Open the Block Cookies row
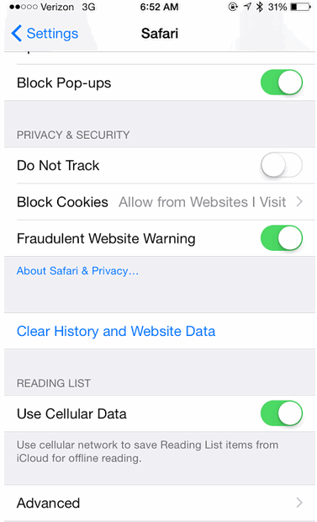 [160, 202]
